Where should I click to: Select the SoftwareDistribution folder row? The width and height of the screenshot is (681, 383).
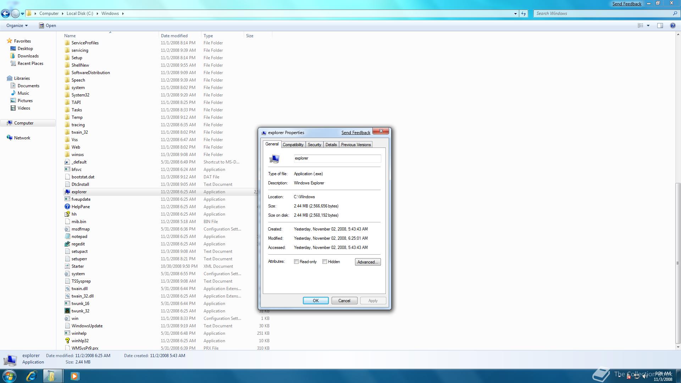[x=167, y=73]
